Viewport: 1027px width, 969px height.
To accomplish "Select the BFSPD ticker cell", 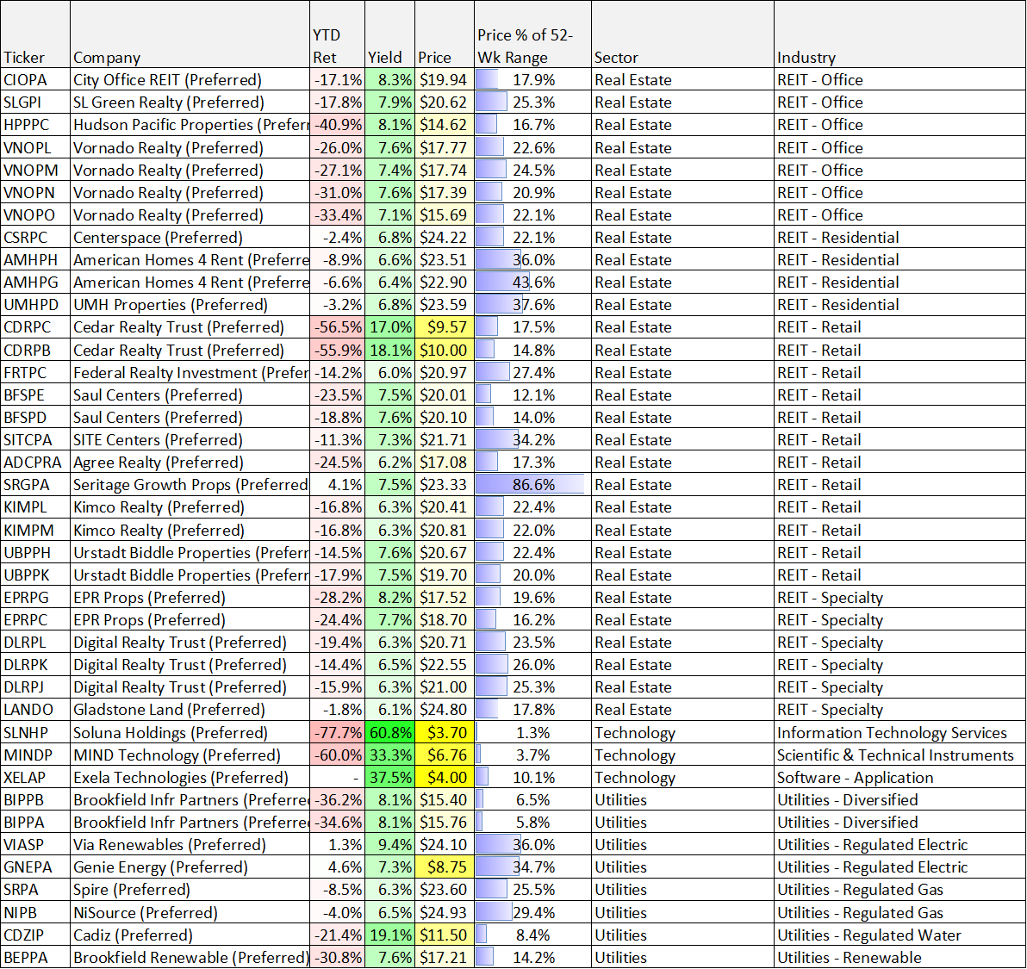I will [x=35, y=417].
